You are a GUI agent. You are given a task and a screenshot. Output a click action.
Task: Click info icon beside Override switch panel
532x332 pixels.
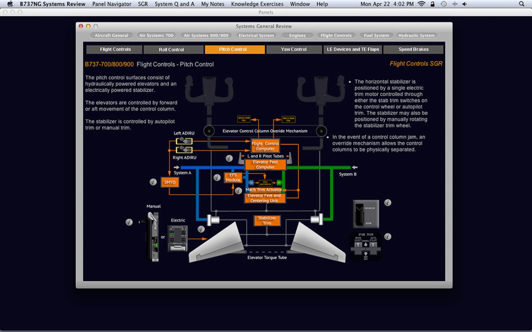point(387,203)
